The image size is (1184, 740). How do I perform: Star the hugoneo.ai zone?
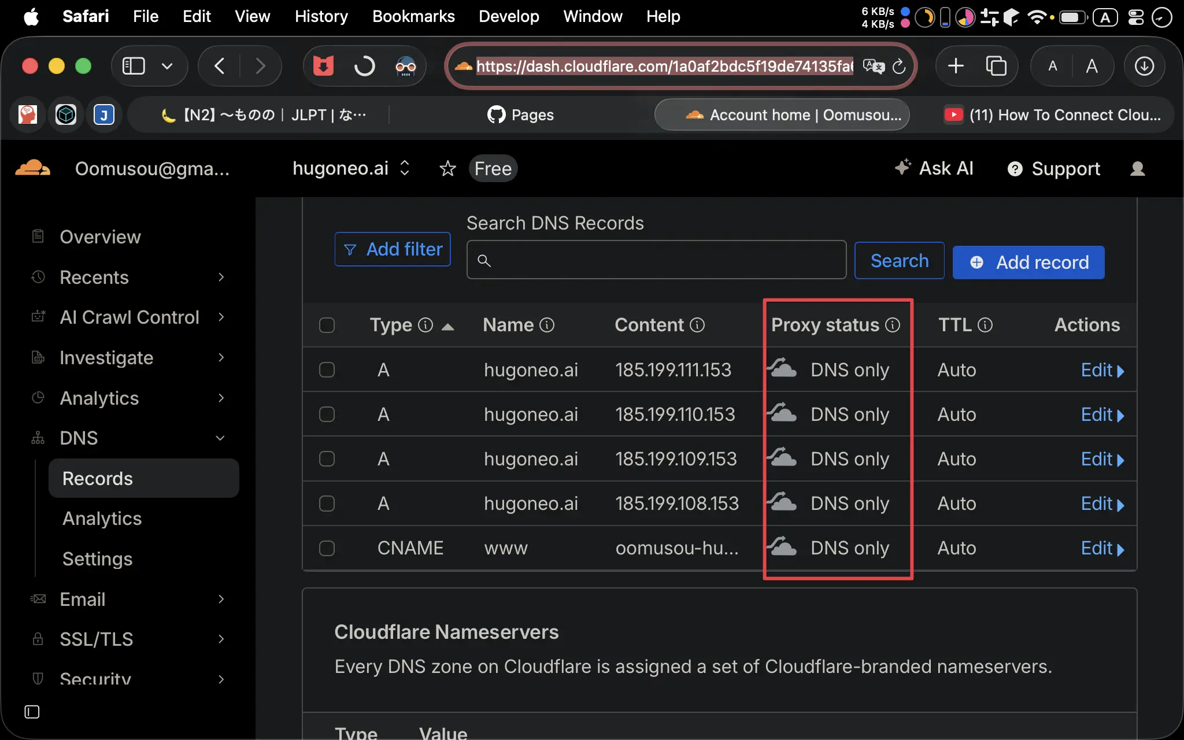click(447, 169)
